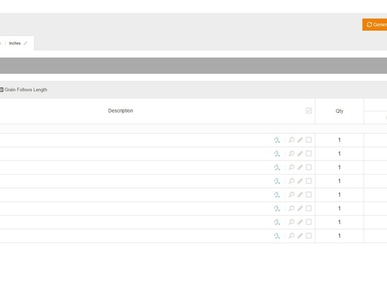The width and height of the screenshot is (387, 290).
Task: Click the magnifier icon in the third row
Action: coord(292,167)
